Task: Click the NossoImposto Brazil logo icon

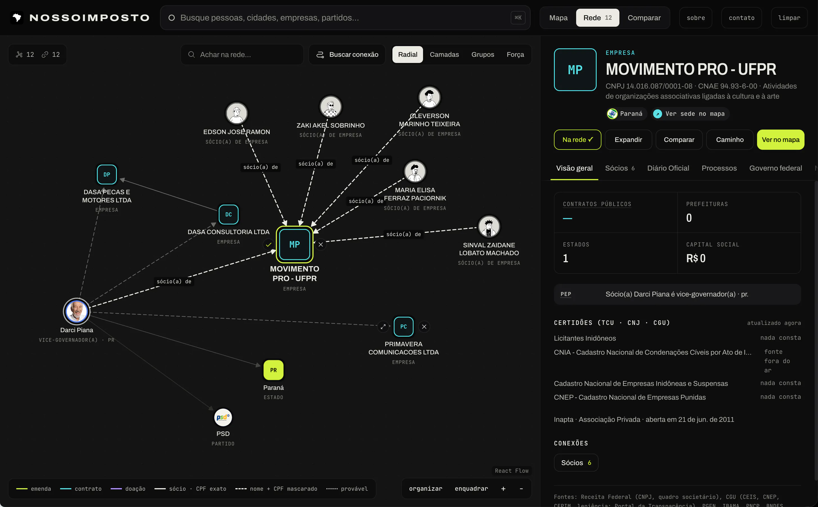Action: coord(17,17)
